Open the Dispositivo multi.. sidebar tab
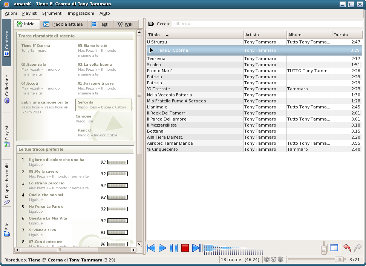 (6, 183)
